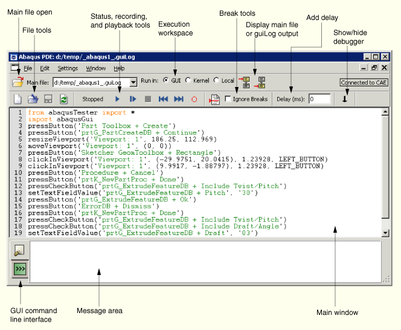Display guiLog output icon

pyautogui.click(x=260, y=82)
